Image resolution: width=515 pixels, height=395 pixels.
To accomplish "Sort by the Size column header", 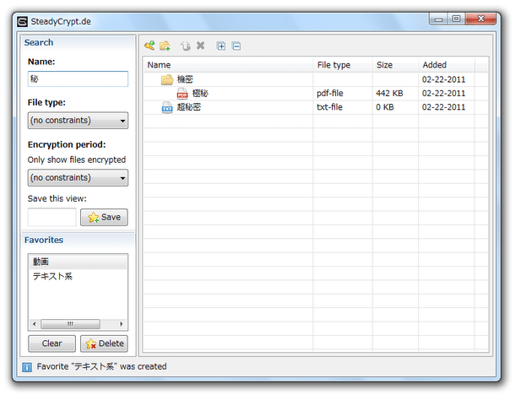I will point(395,65).
